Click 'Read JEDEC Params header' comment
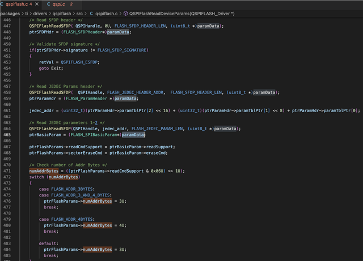Viewport: 363px width, 261px height. click(x=66, y=87)
